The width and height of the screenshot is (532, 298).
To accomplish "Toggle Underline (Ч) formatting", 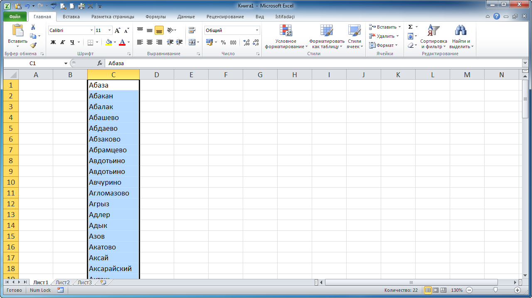I will (x=72, y=42).
